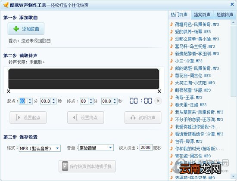The image size is (237, 181).
Task: Click the note icon beside 包容-郑源.MP3
Action: tap(172, 141)
